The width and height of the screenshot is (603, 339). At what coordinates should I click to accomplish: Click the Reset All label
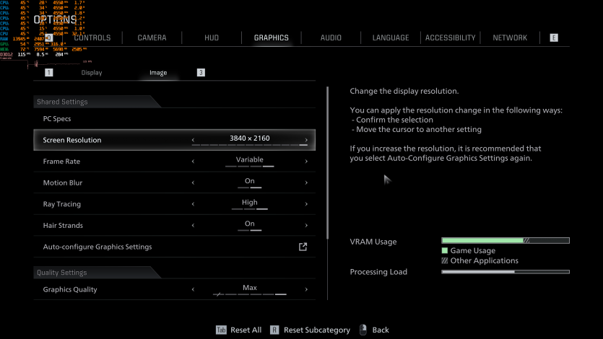click(246, 330)
